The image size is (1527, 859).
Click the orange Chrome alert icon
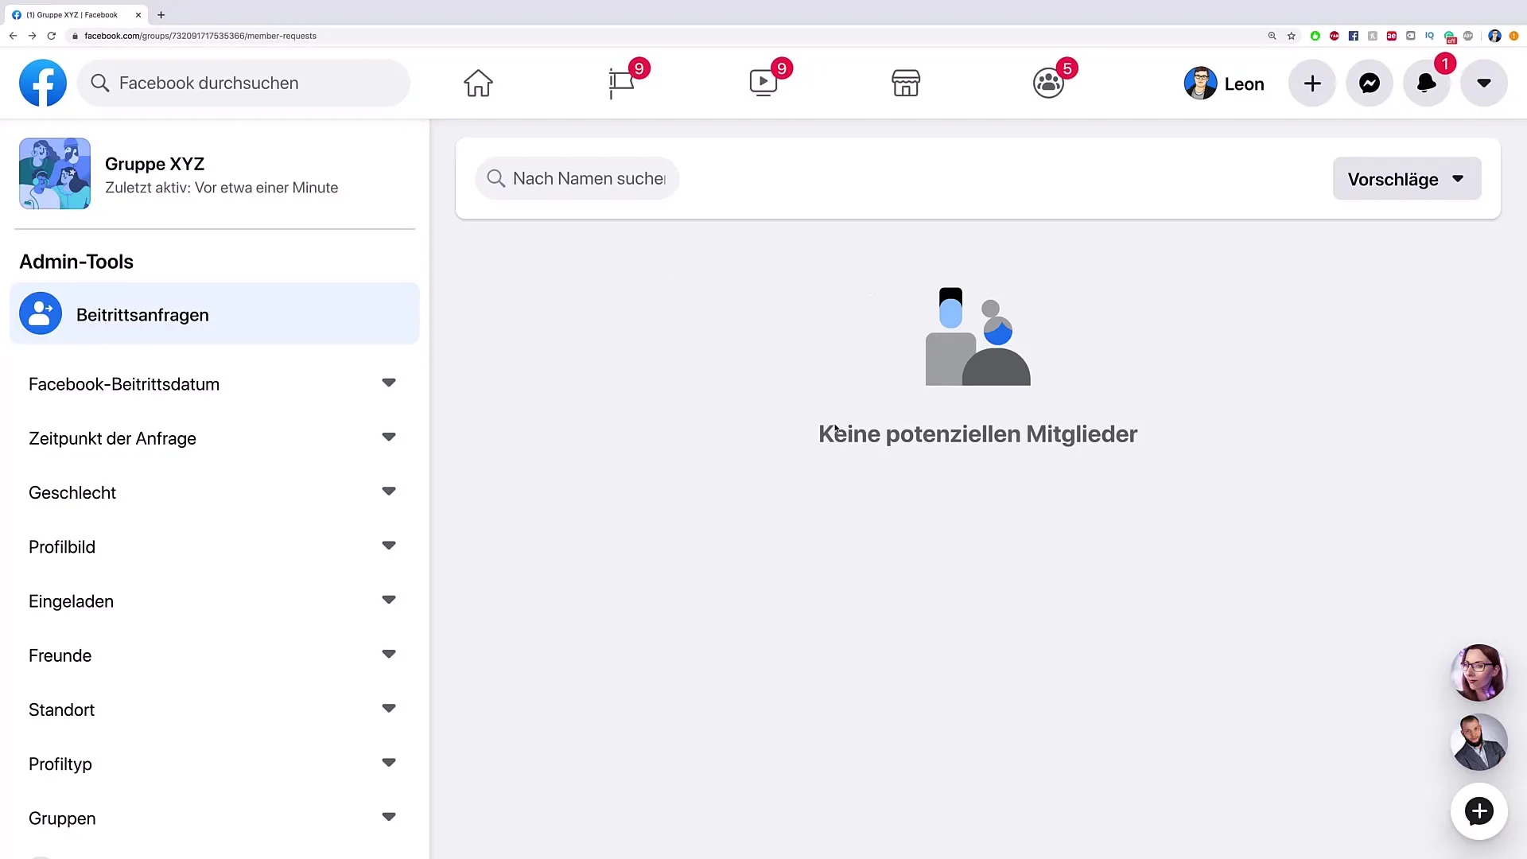click(x=1514, y=36)
